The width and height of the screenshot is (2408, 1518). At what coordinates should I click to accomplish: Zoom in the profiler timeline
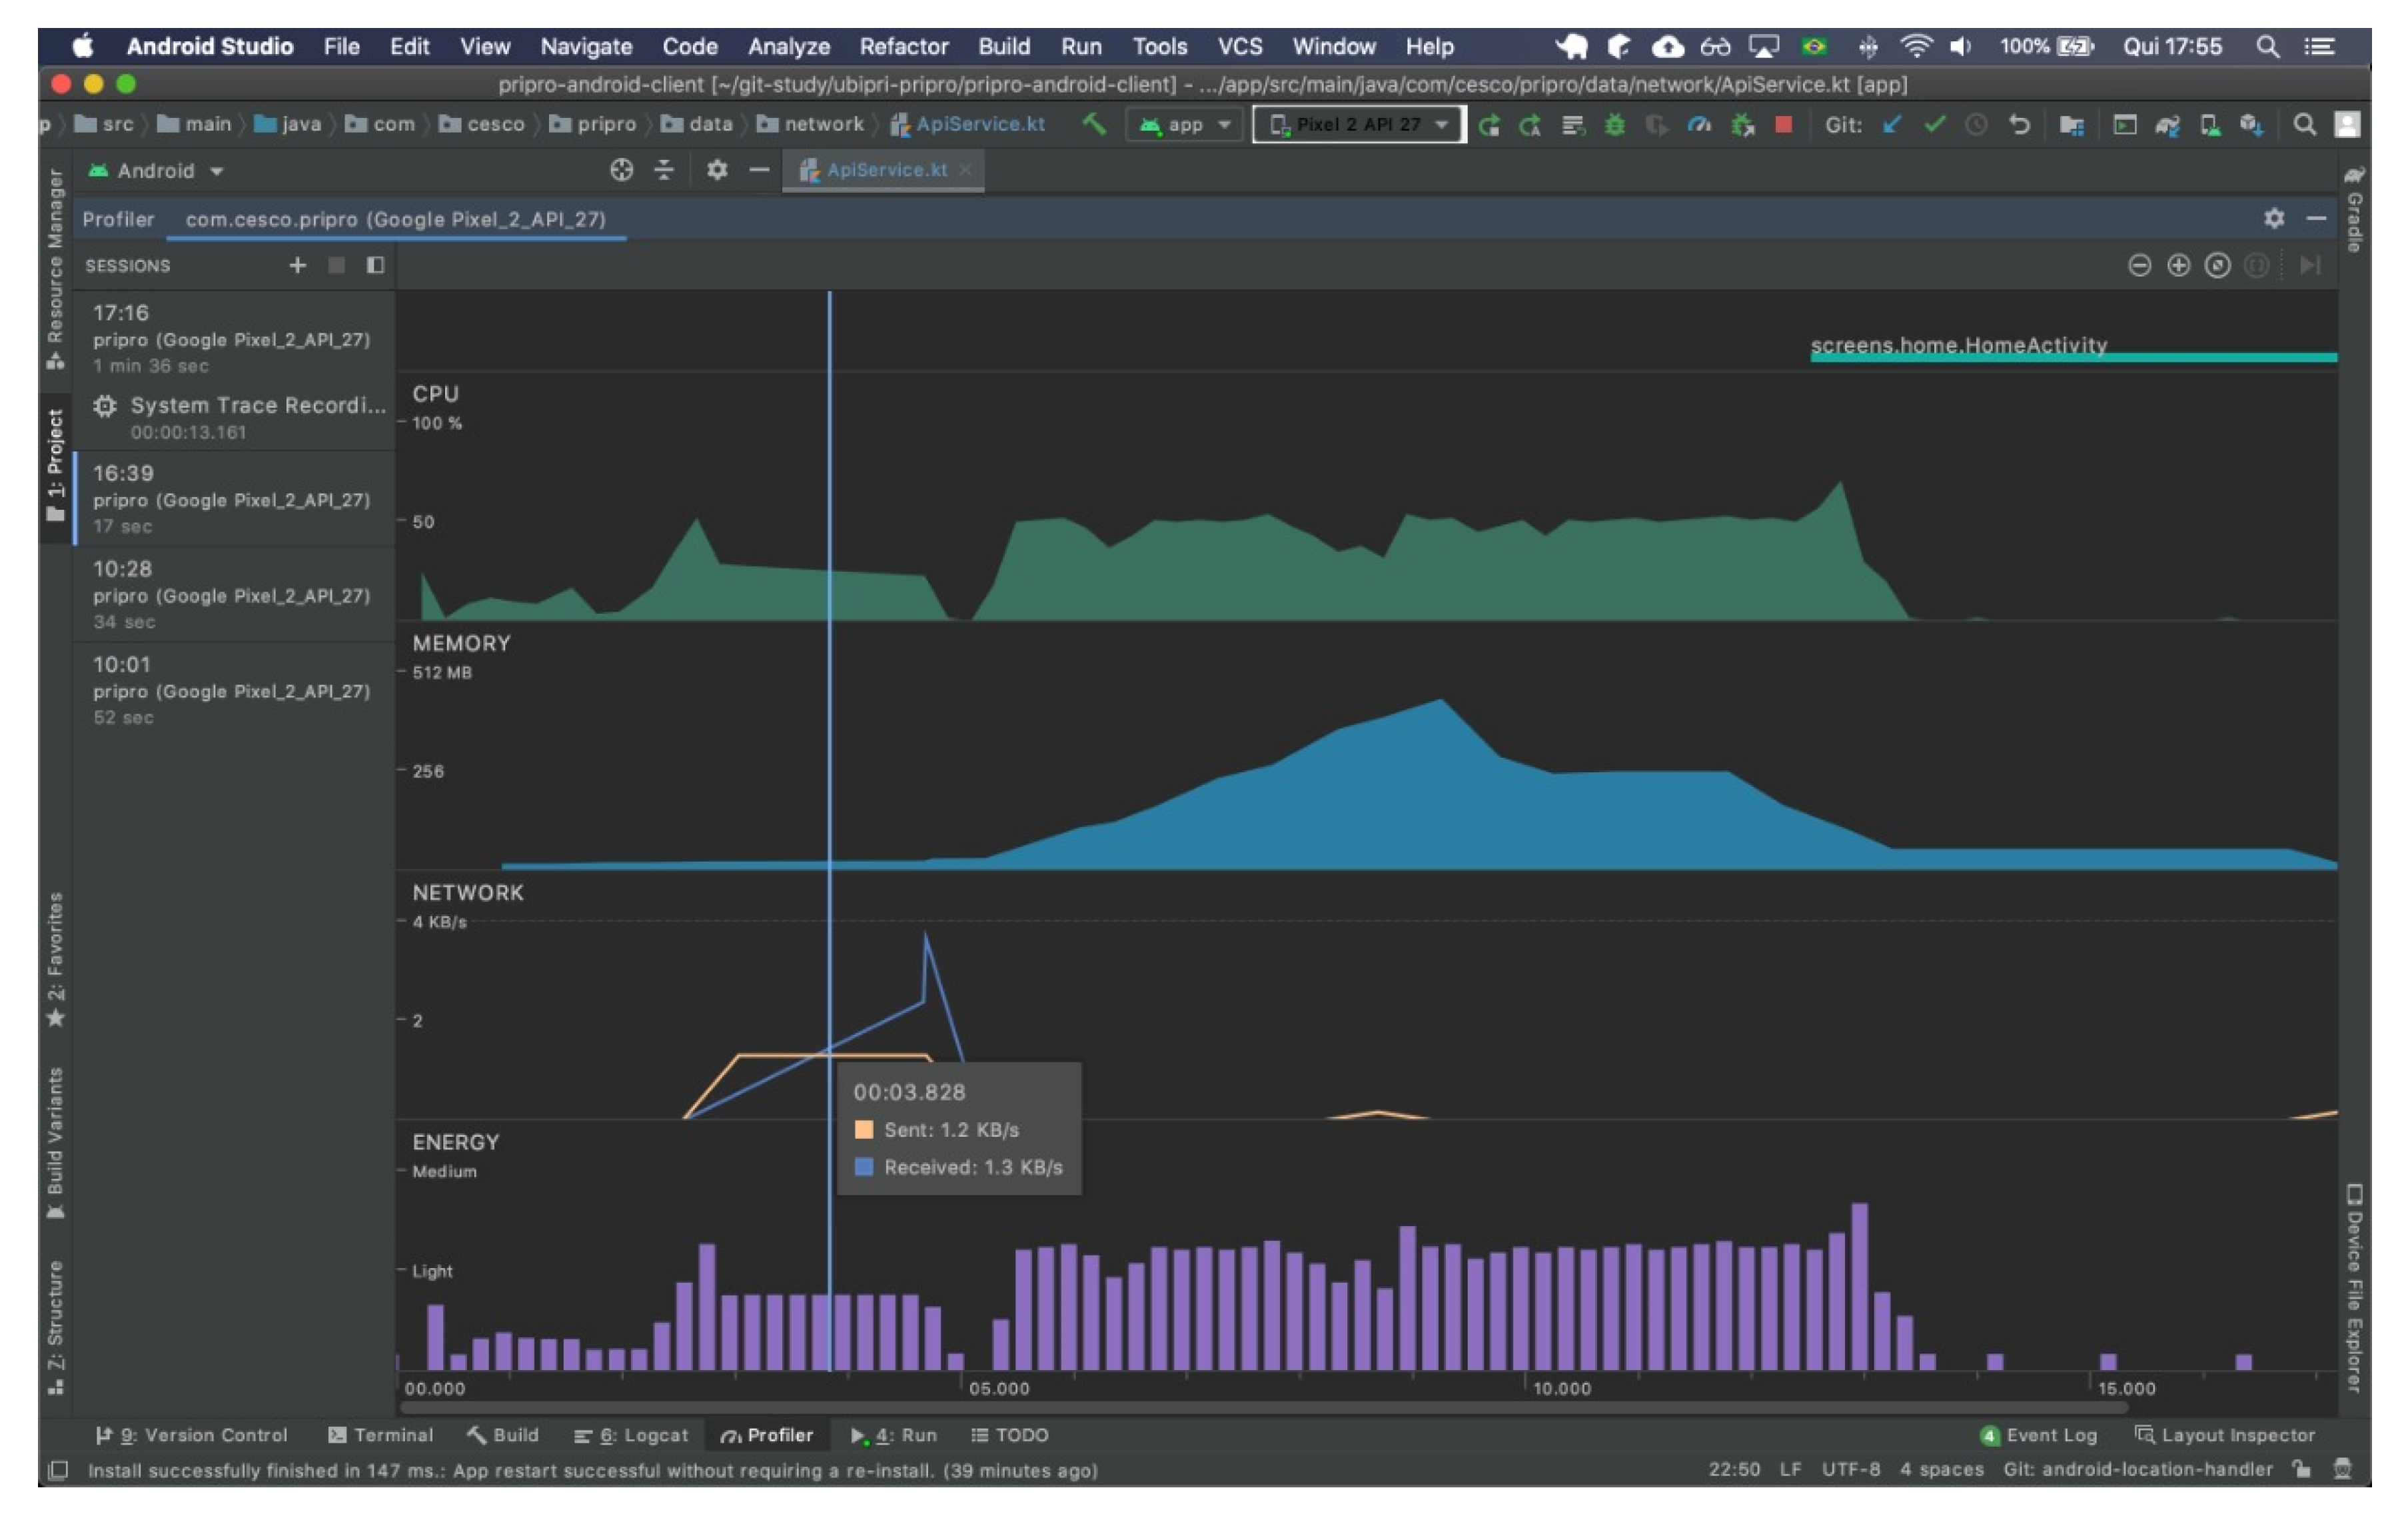click(2178, 265)
